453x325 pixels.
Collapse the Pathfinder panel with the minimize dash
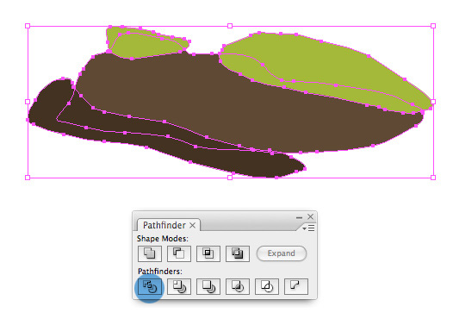(300, 217)
